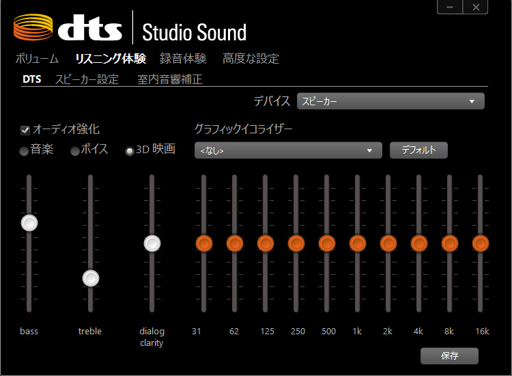Viewport: 512px width, 376px height.
Task: Click the デフォルト button
Action: click(418, 150)
